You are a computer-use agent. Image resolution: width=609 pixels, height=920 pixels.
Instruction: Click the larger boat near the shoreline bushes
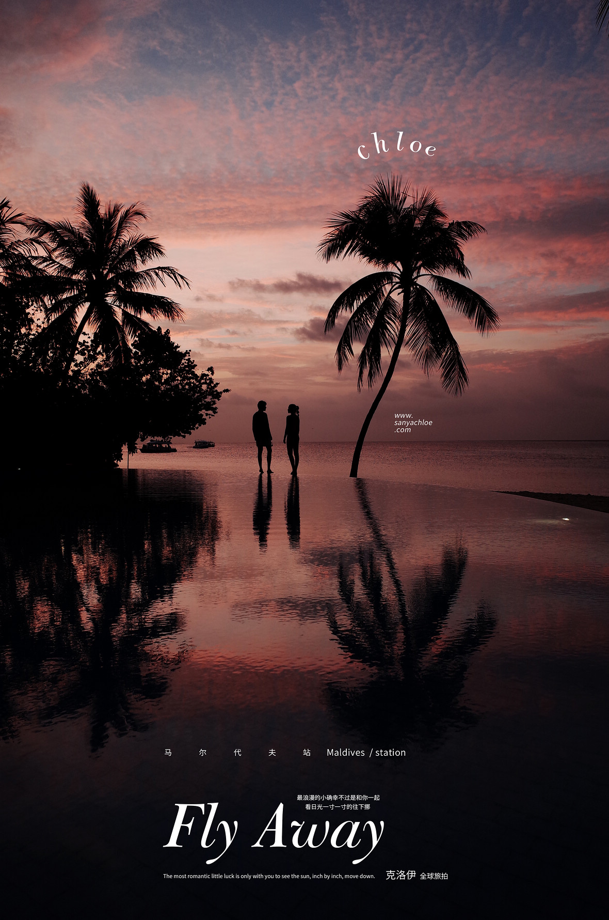click(158, 447)
